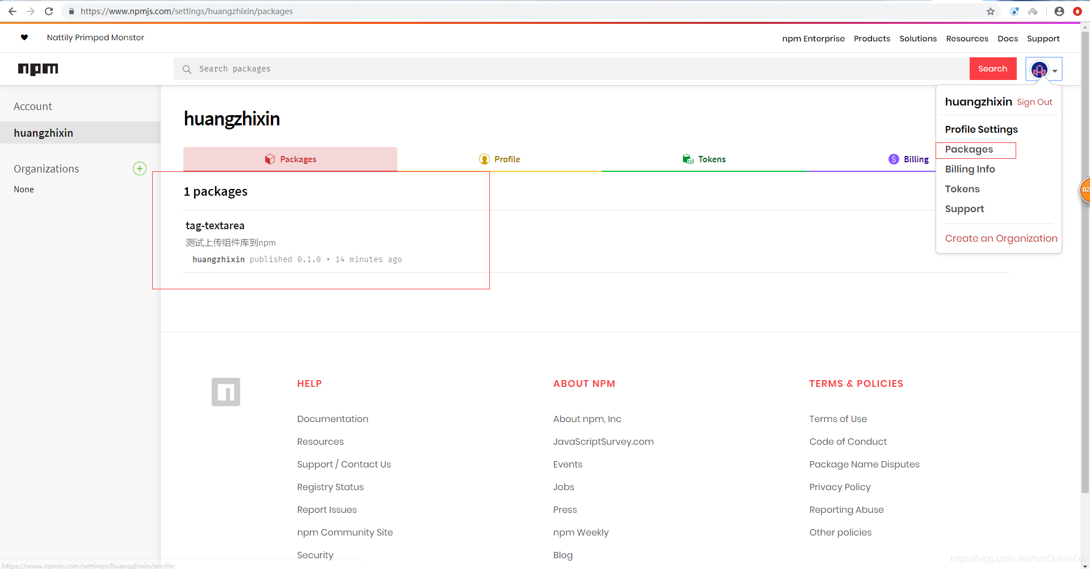Viewport: 1090px width, 569px height.
Task: Click huangzhixin publisher name in package row
Action: pos(219,259)
